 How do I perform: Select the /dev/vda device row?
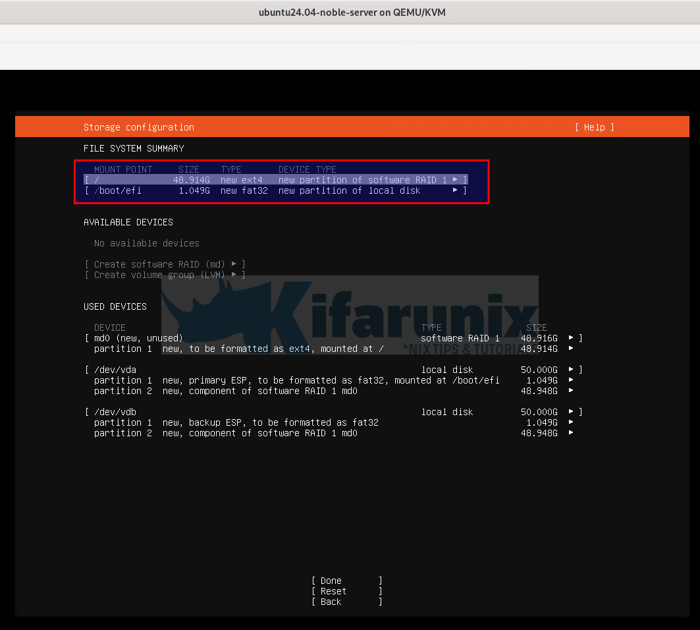pos(333,370)
